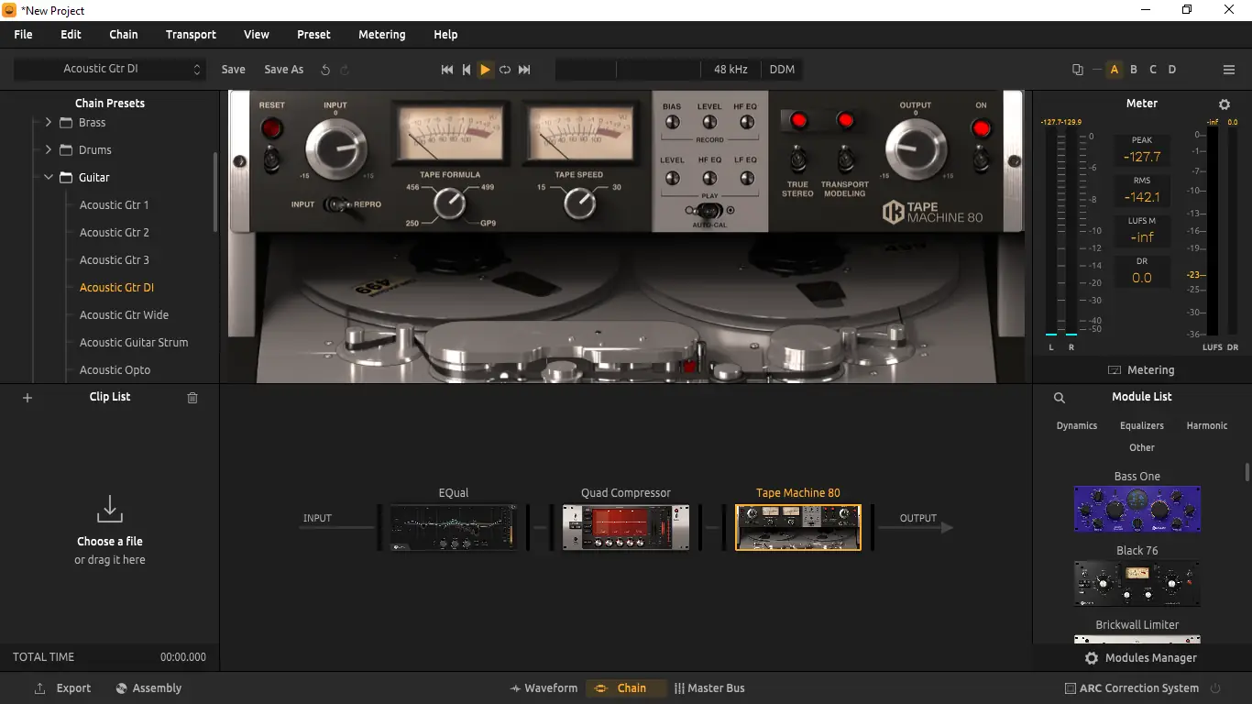Click the Brass folder icon
The width and height of the screenshot is (1252, 704).
(x=66, y=123)
